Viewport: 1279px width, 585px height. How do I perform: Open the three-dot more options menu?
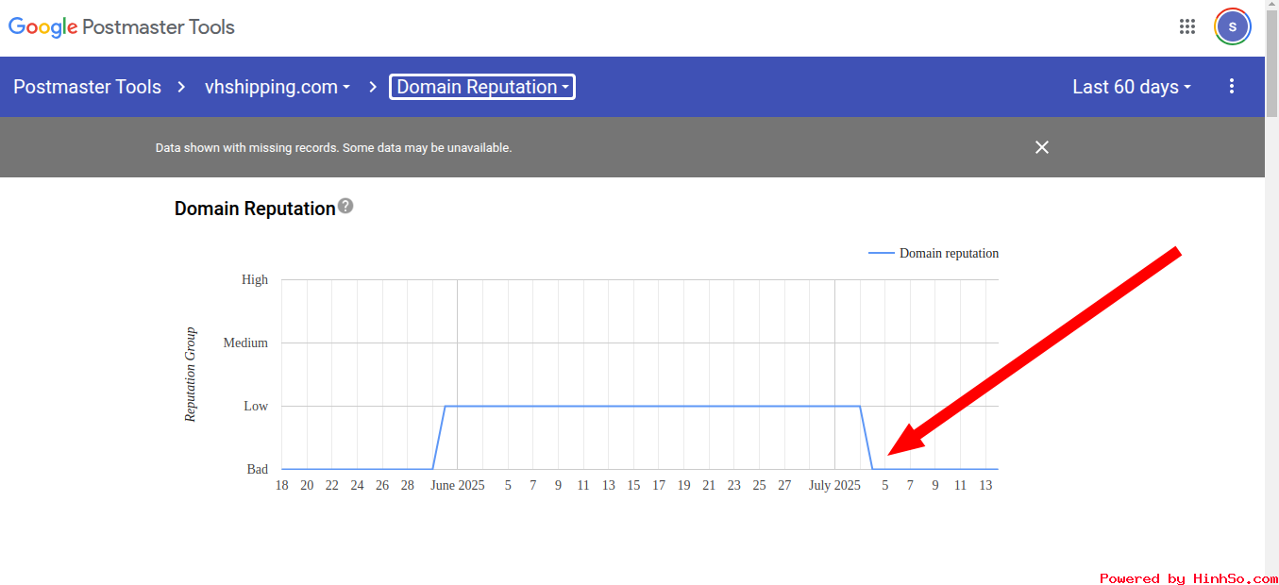(x=1232, y=87)
